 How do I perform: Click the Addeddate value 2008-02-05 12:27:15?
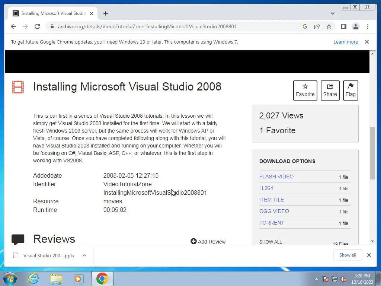131,176
